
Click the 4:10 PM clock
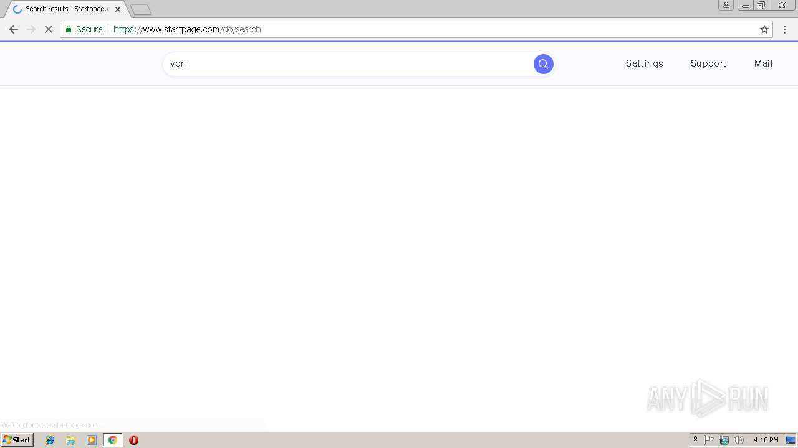[x=766, y=440]
